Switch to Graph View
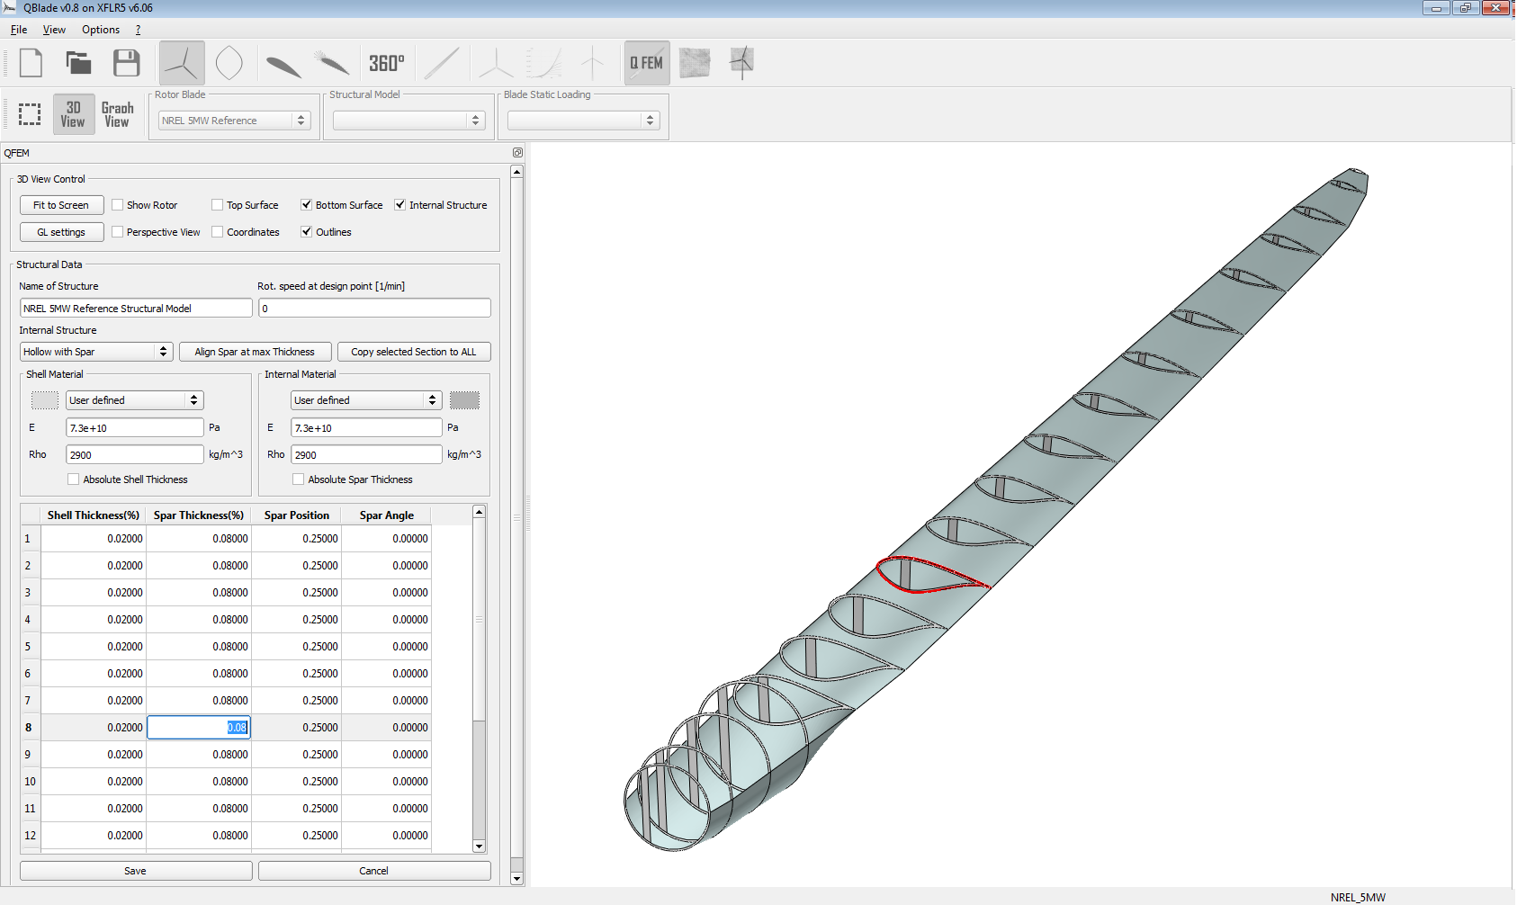Screen dimensions: 1517x905 point(118,113)
